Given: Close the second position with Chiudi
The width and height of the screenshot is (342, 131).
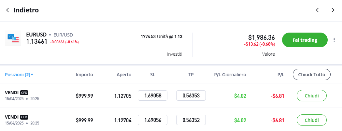Looking at the screenshot, I should click(311, 120).
